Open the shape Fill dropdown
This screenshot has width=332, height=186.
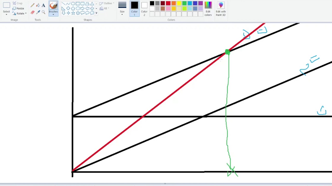point(104,8)
